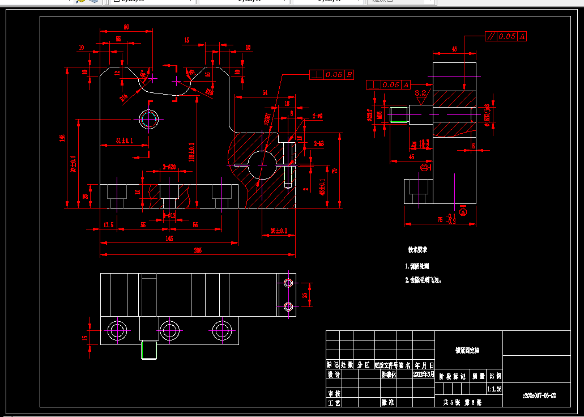
Task: Select the right counterbore circle in top view
Action: click(222, 330)
